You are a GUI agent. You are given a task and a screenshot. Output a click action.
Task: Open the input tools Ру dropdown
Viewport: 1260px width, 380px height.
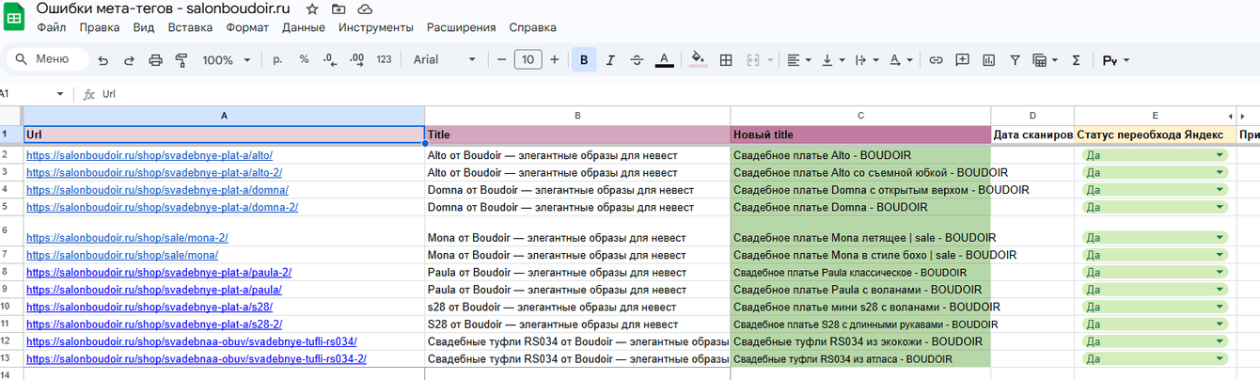(x=1116, y=59)
